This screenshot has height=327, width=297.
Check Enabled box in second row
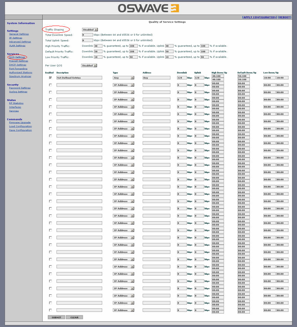50,85
